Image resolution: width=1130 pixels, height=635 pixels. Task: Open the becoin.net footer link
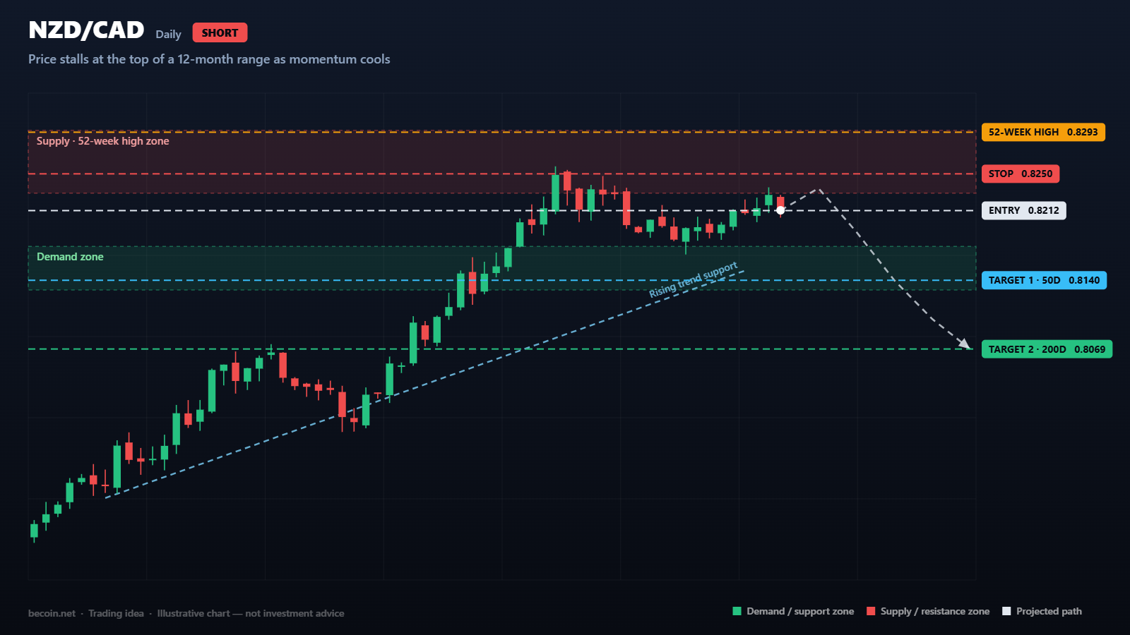52,614
